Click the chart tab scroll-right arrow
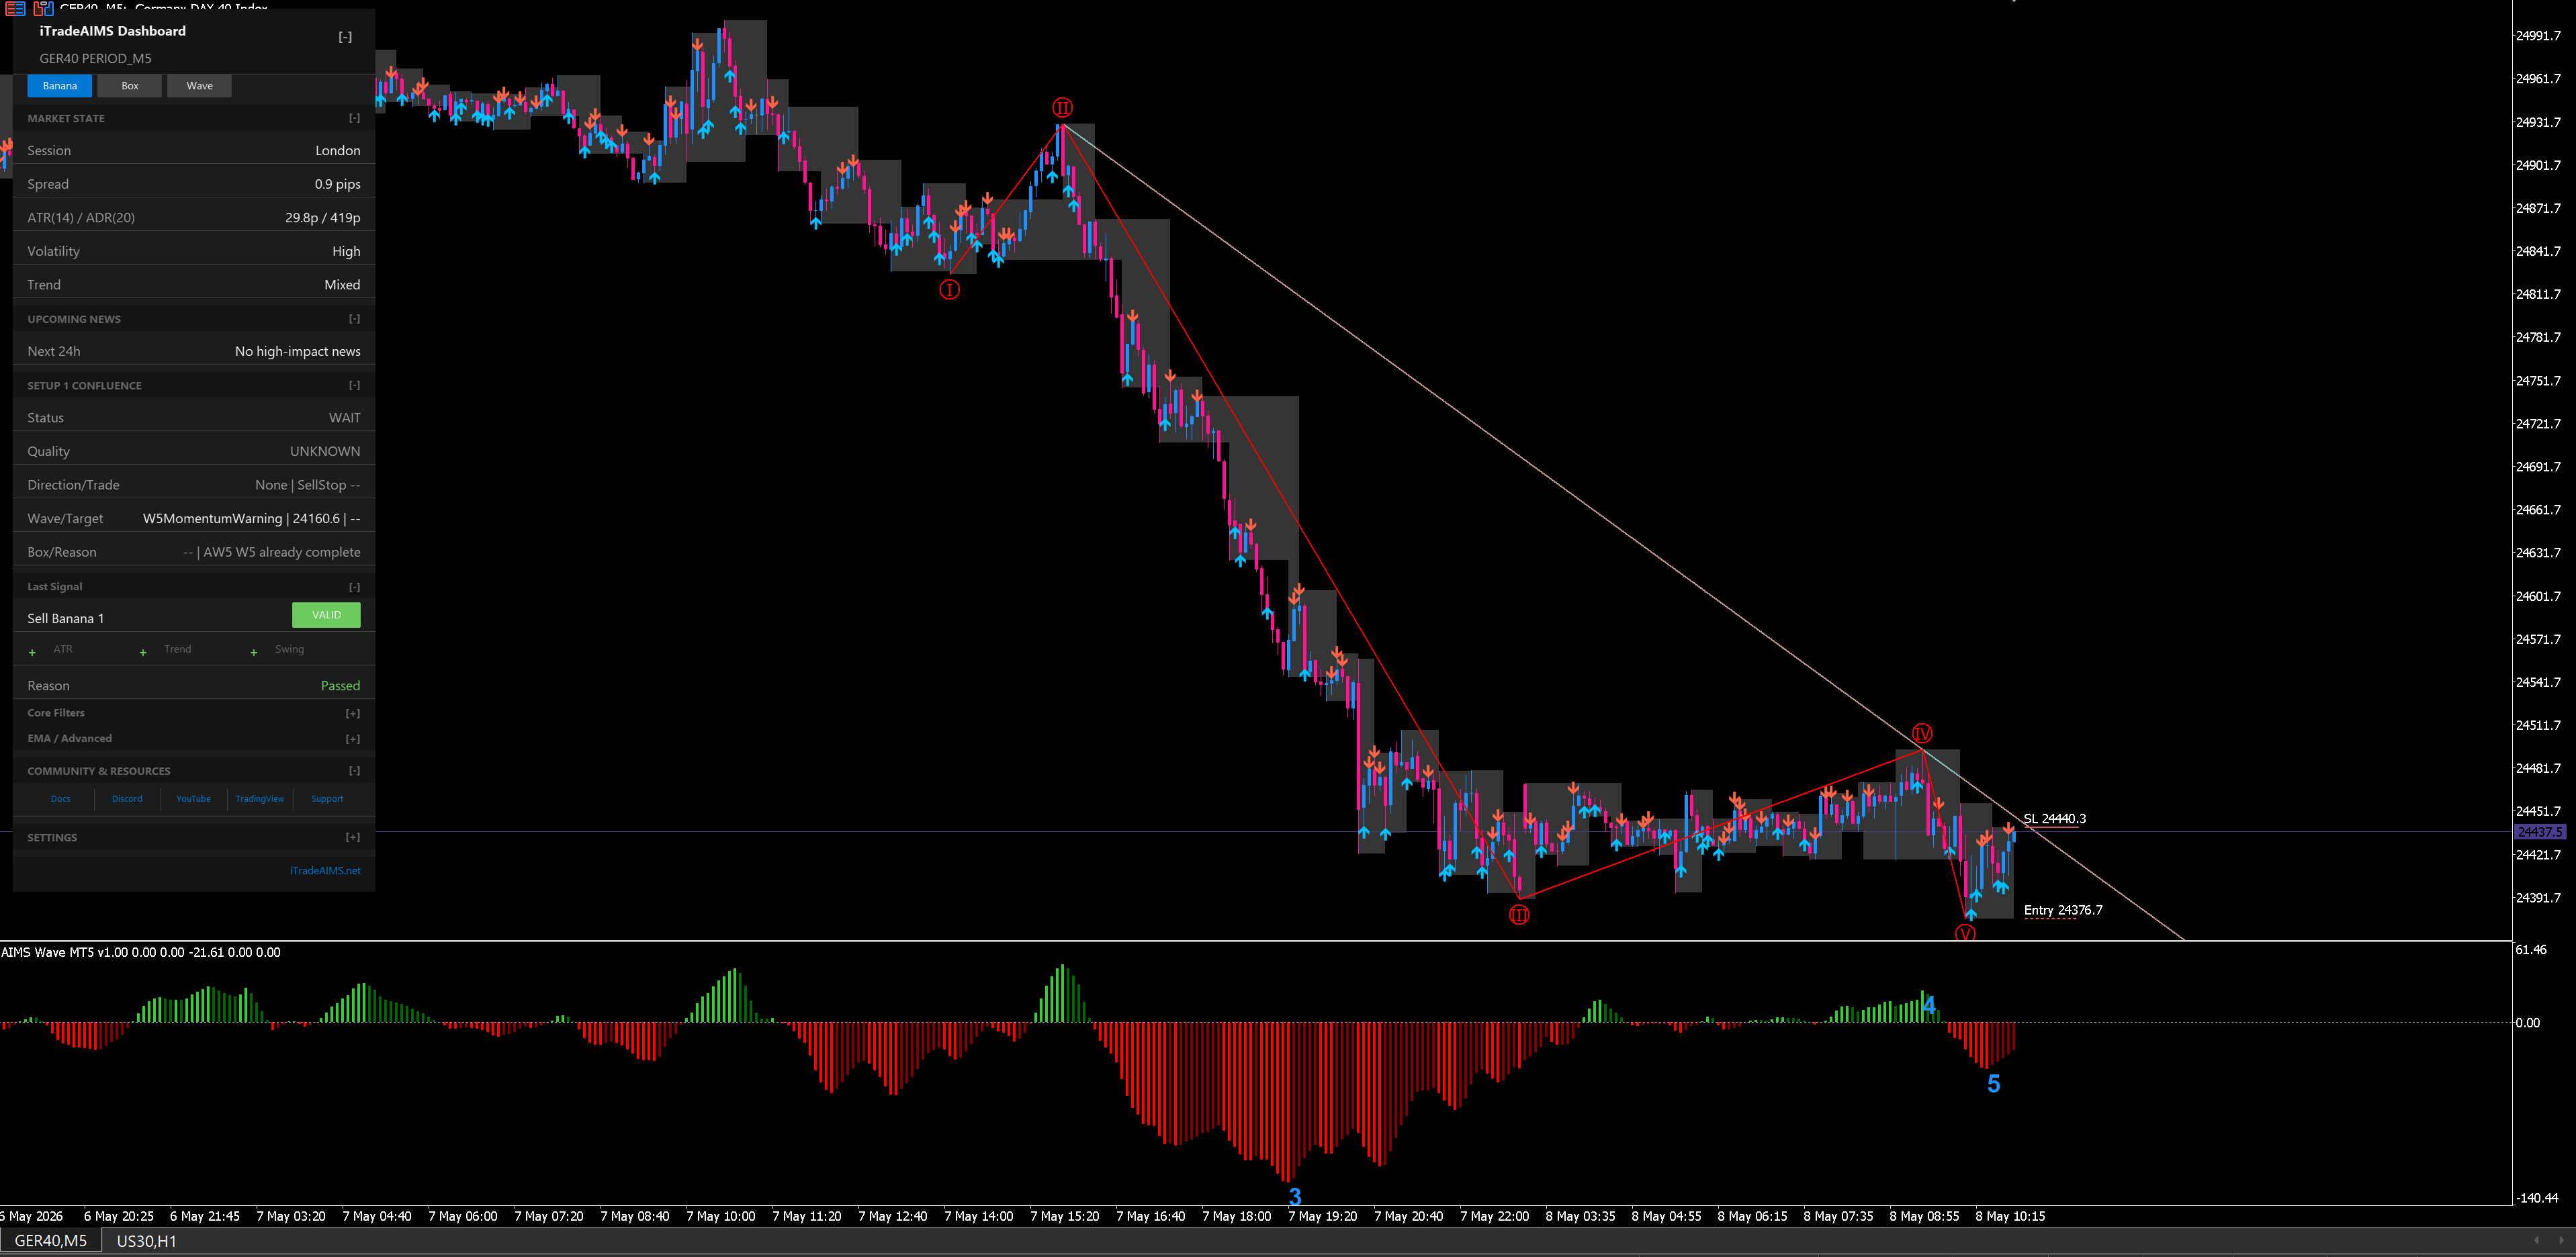This screenshot has width=2576, height=1257. (x=2562, y=1240)
